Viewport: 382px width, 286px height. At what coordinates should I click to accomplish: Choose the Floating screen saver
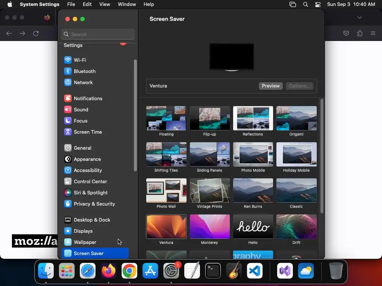[166, 118]
